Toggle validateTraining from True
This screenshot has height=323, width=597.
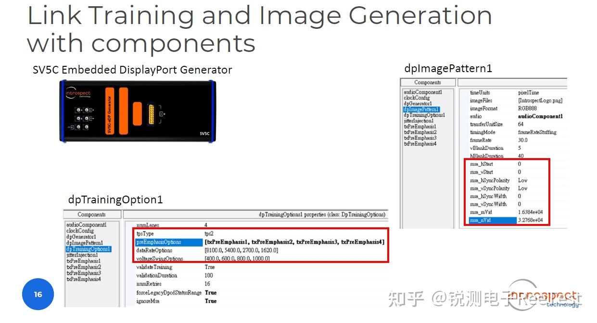click(x=209, y=267)
